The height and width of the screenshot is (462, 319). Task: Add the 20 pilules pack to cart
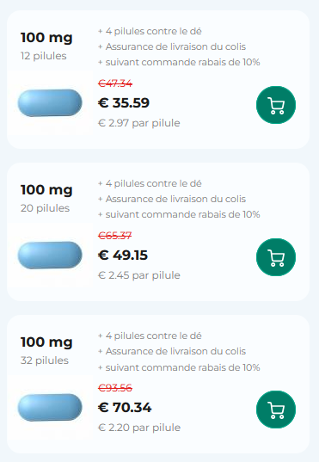pos(276,257)
